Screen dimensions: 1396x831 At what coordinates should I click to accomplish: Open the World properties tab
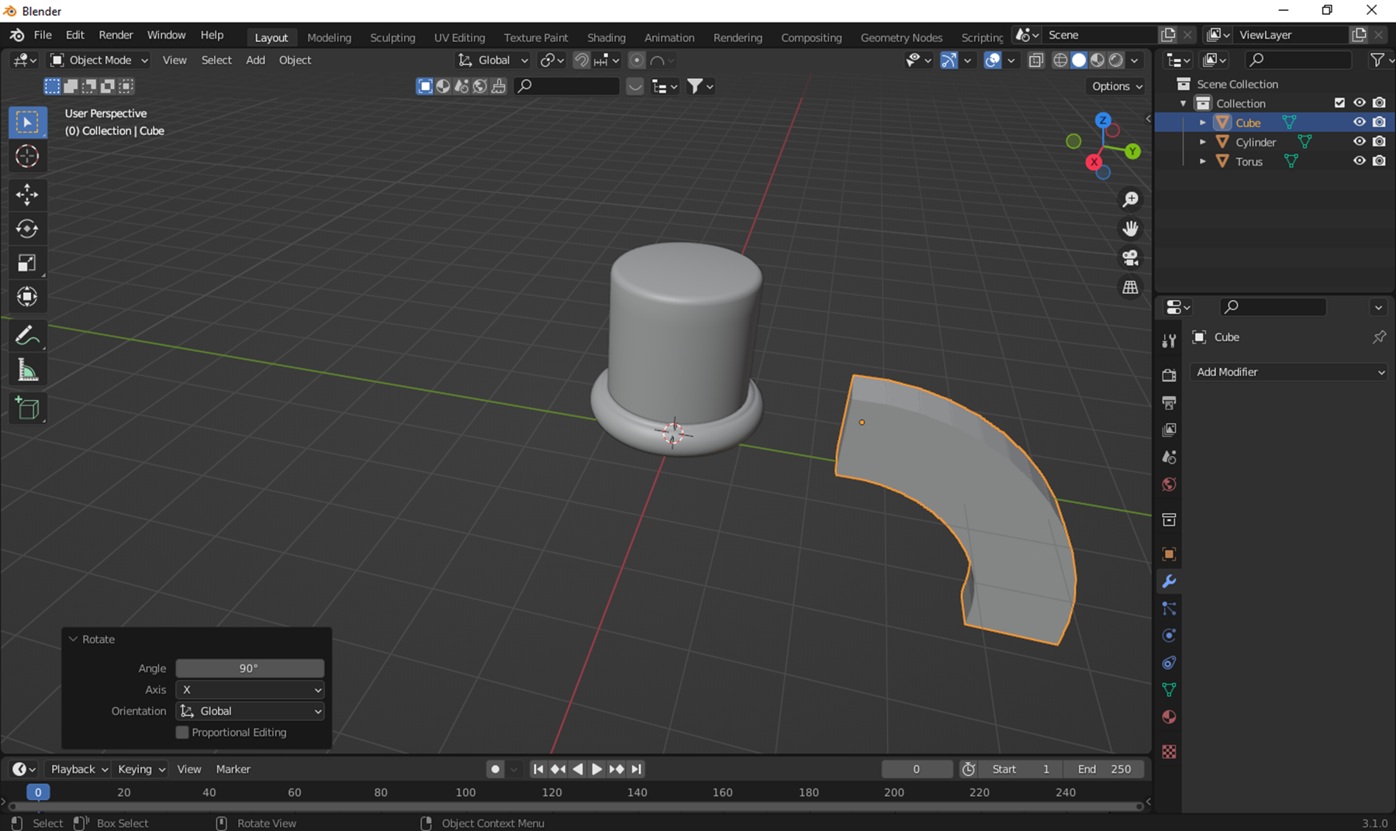tap(1169, 484)
